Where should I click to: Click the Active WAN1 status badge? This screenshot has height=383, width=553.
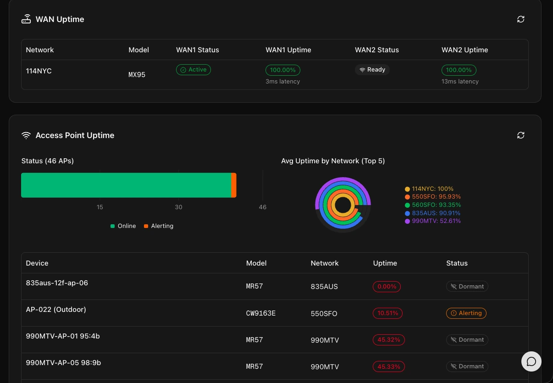click(x=194, y=70)
